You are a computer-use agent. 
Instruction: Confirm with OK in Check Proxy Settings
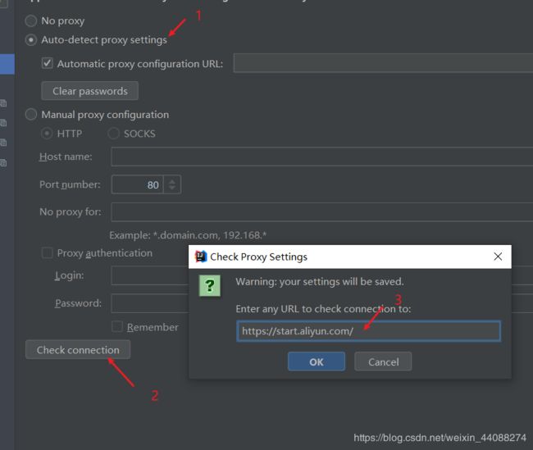click(x=317, y=361)
